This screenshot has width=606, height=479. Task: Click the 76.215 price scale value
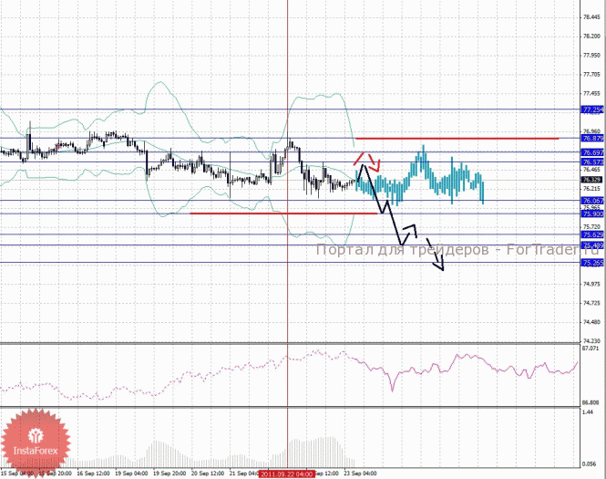tap(591, 189)
